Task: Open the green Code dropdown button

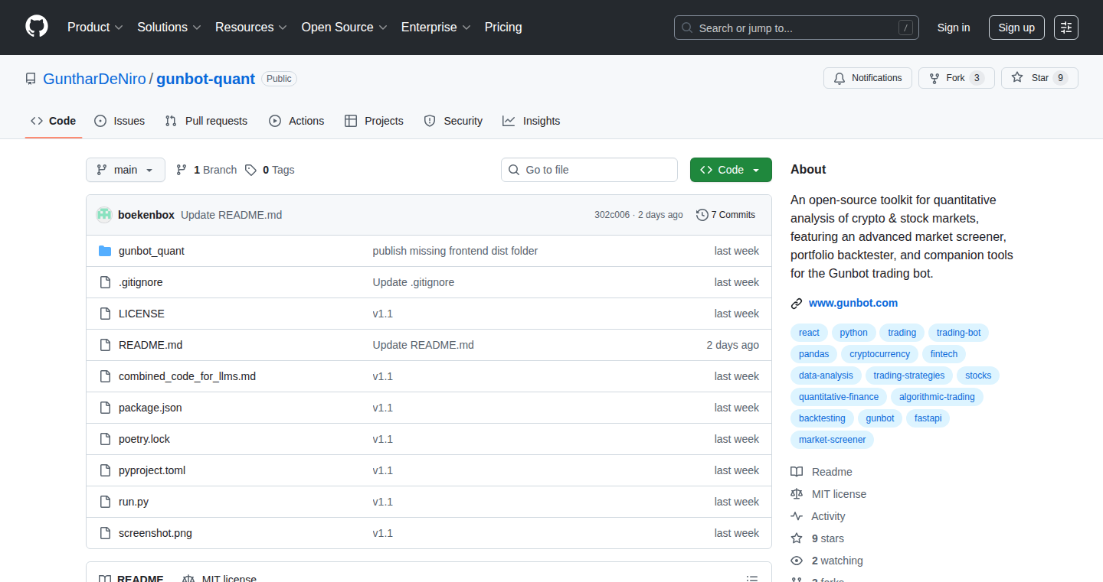Action: click(731, 170)
